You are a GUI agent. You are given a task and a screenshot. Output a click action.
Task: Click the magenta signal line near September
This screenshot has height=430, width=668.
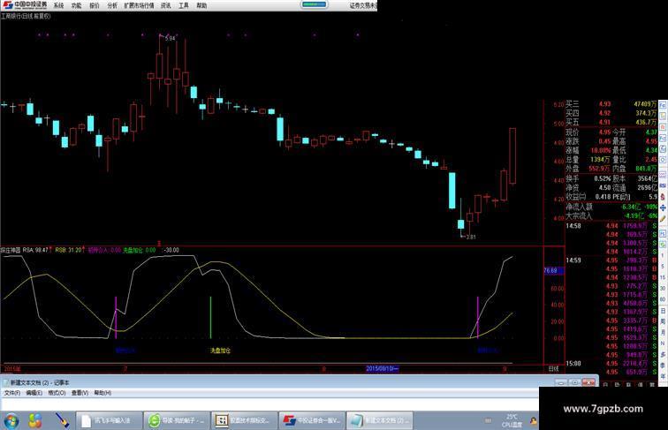click(477, 317)
